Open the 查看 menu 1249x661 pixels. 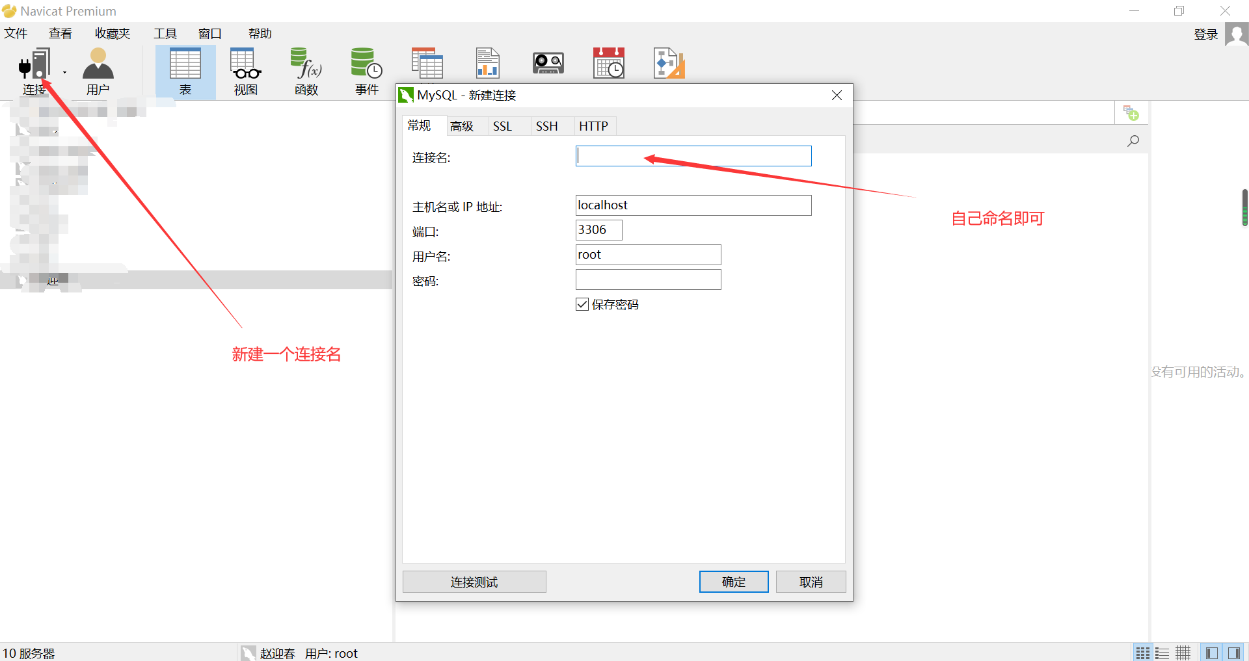coord(60,33)
